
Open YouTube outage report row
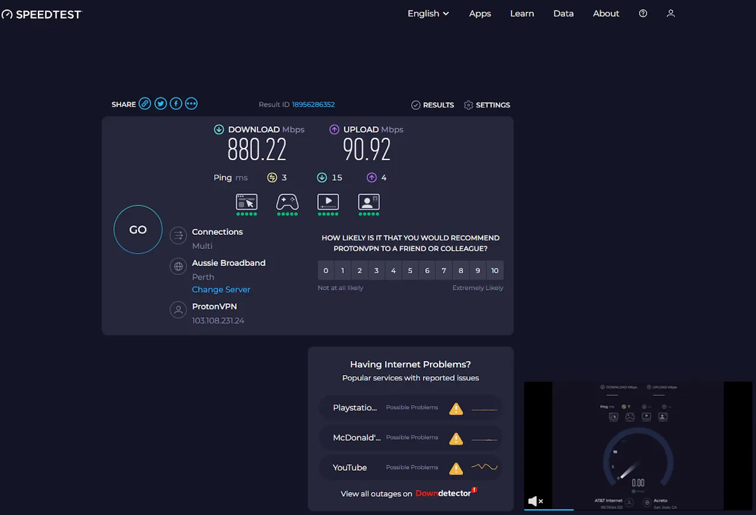(x=410, y=468)
